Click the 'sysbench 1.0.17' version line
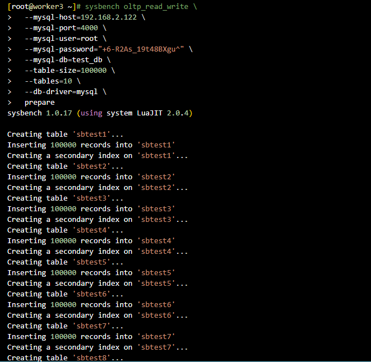 (100, 113)
